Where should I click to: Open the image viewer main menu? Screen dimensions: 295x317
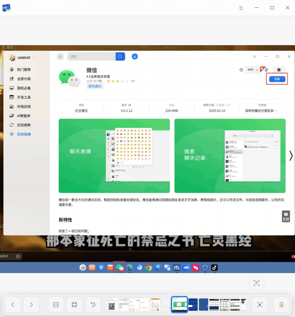[241, 8]
